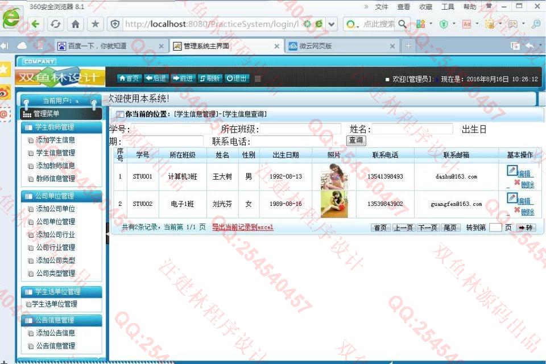The image size is (546, 364).
Task: Click the 联系电话 search input field
Action: pos(292,142)
